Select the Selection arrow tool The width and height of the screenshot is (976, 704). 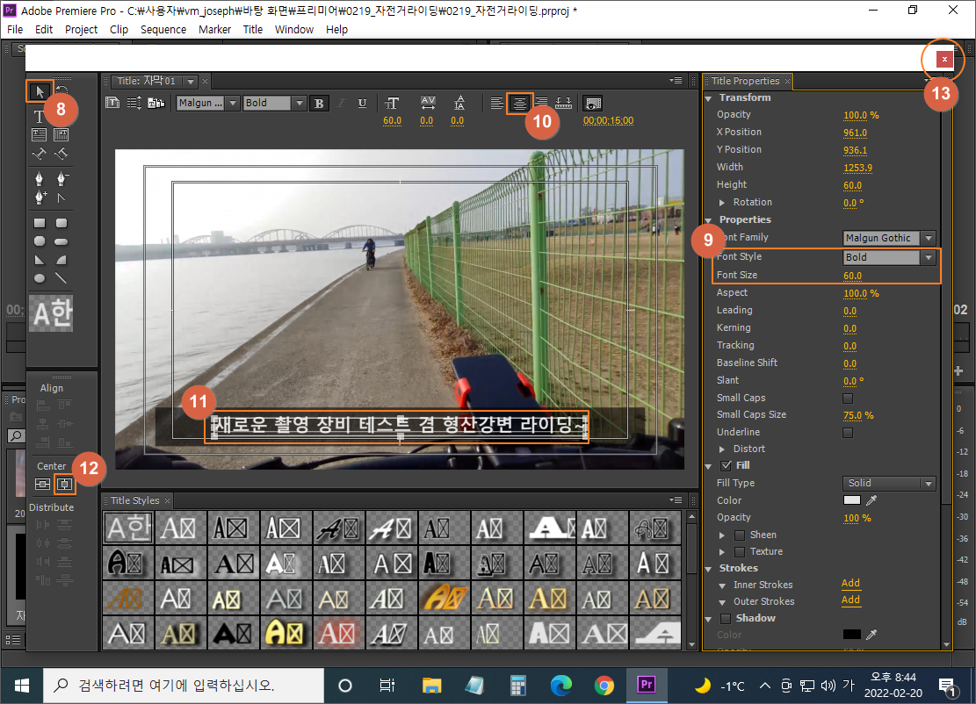40,91
